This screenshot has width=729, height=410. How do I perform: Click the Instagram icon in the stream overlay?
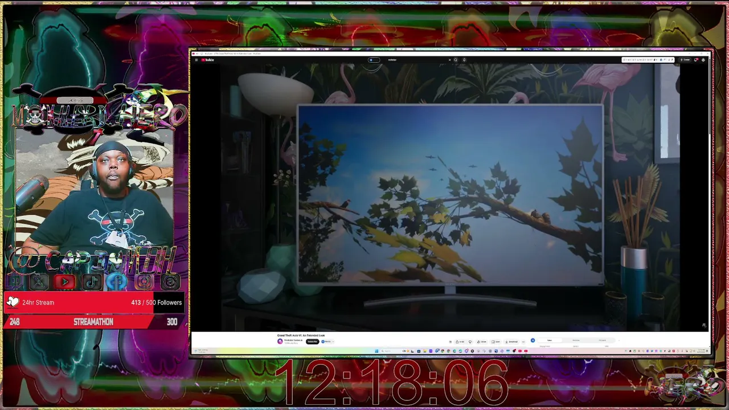(144, 281)
